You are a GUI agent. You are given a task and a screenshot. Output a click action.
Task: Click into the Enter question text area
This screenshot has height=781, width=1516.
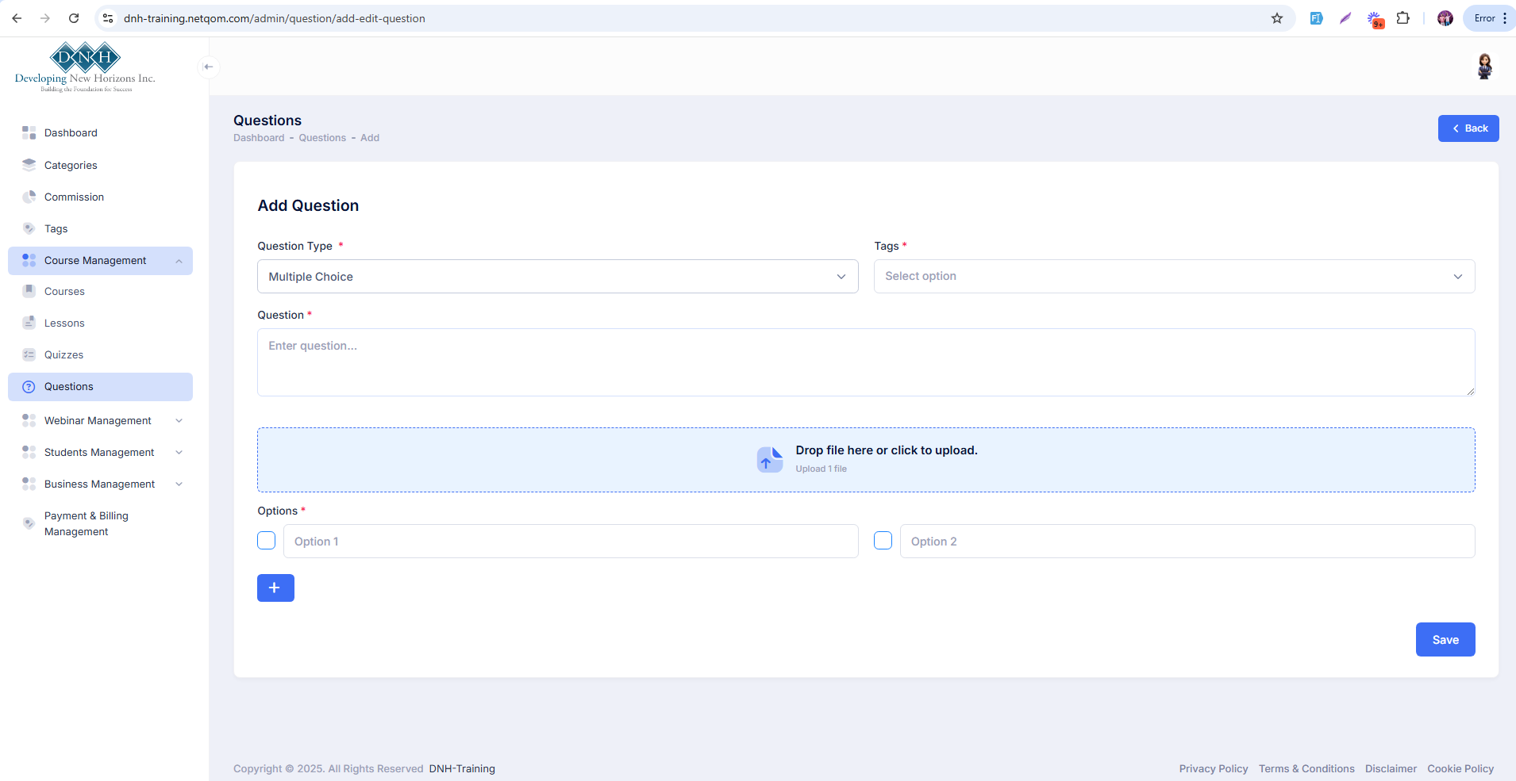click(866, 362)
